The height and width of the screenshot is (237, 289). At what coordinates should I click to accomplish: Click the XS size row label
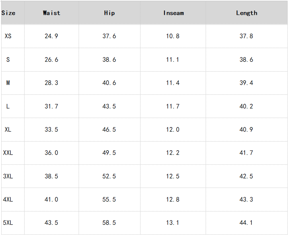point(8,36)
